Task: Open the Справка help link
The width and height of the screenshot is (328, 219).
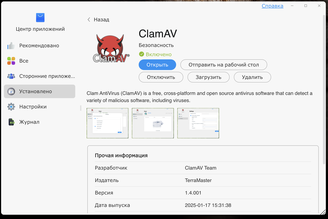Action: click(x=272, y=6)
